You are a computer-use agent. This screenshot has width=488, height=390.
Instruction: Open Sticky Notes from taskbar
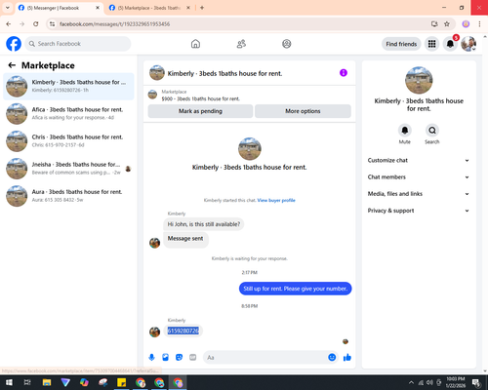point(122,382)
